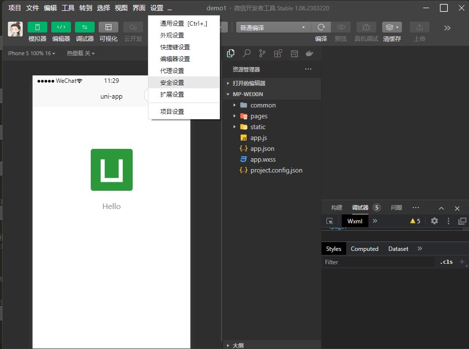This screenshot has width=469, height=349.
Task: Click the save/layout panel icon in sidebar
Action: 294,53
